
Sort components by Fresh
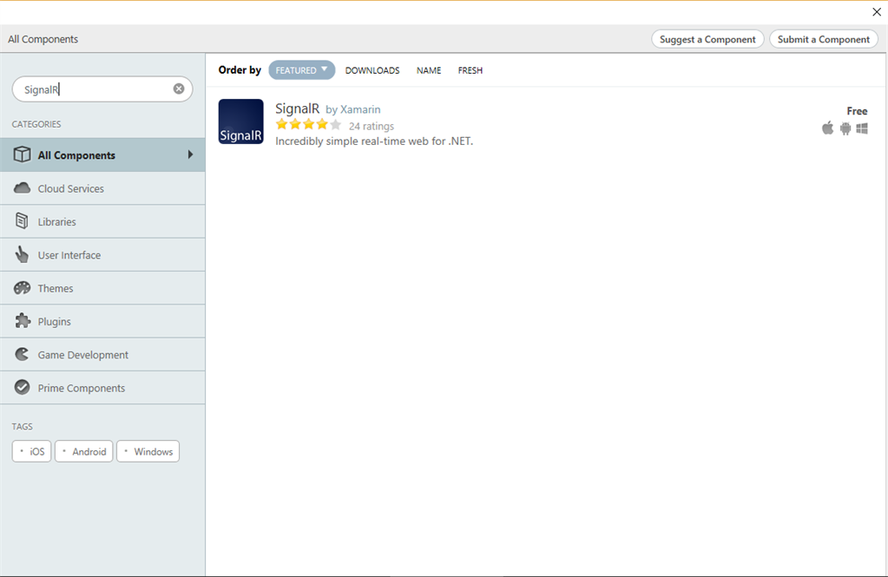(x=470, y=70)
